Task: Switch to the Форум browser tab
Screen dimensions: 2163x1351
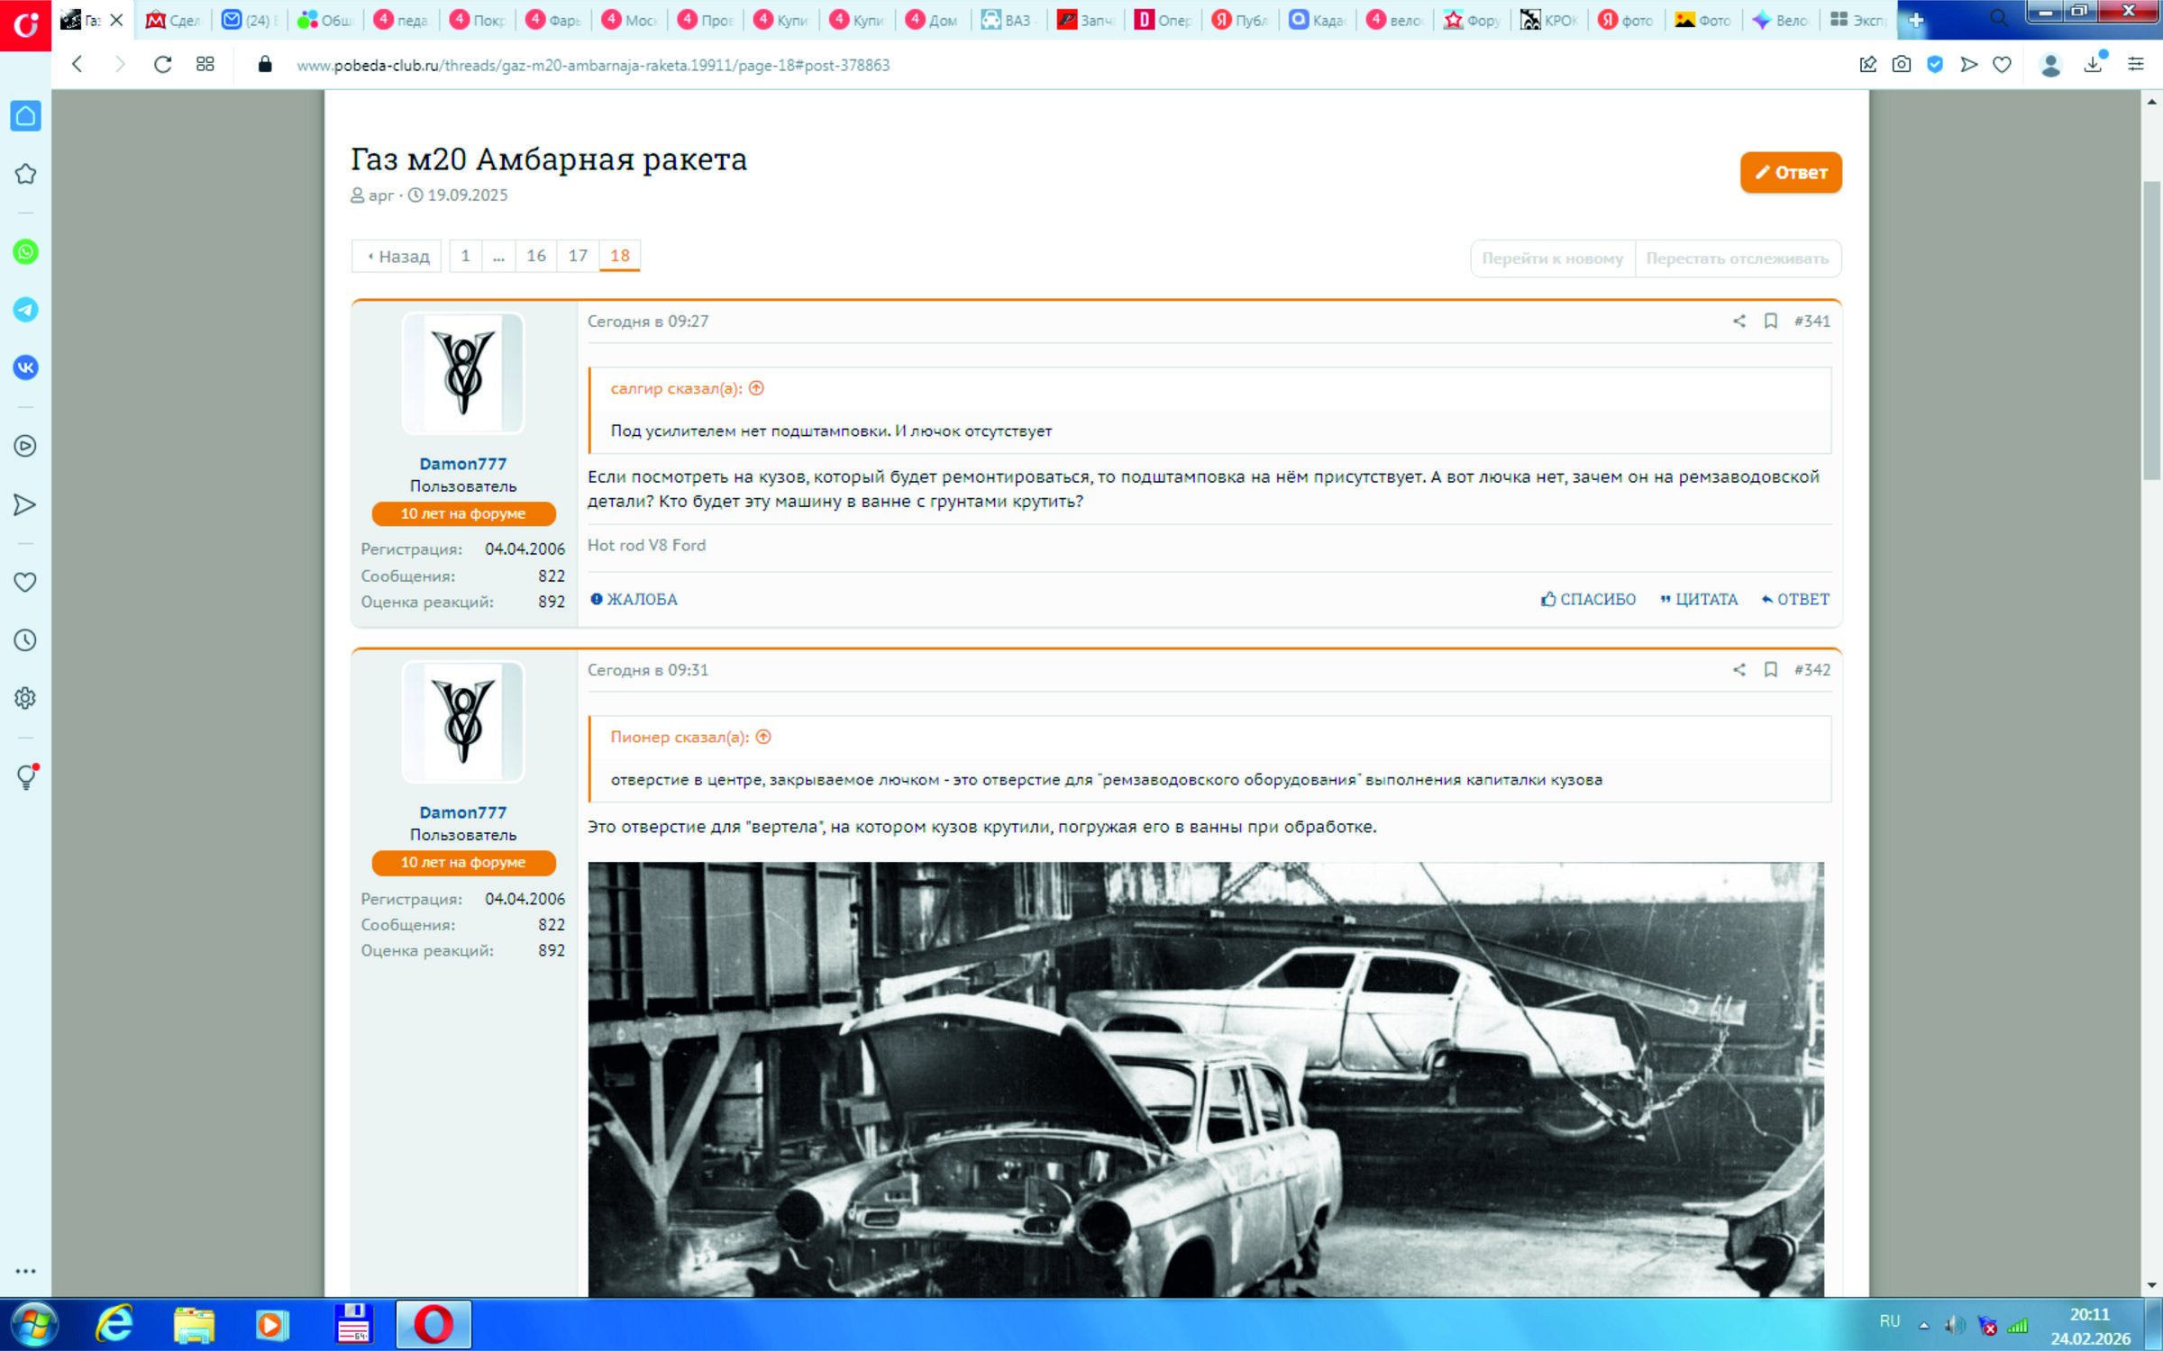Action: pyautogui.click(x=1472, y=20)
